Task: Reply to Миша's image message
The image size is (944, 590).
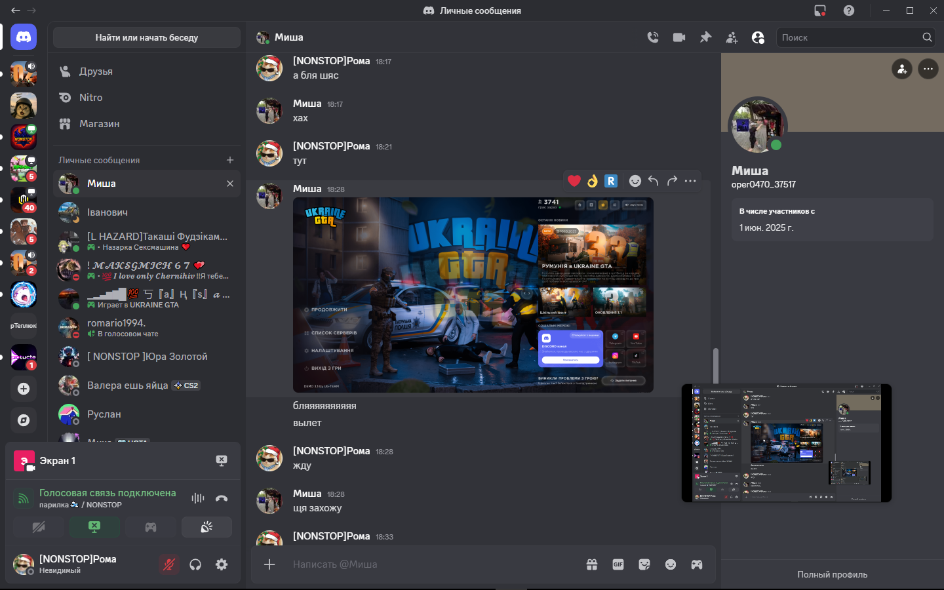Action: coord(654,181)
